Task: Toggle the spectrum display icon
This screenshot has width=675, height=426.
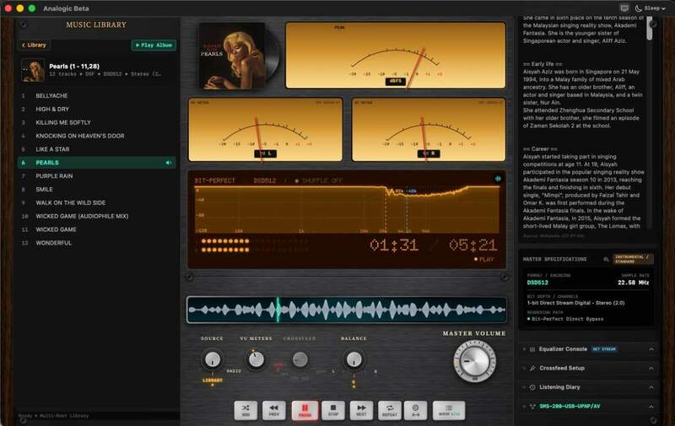Action: [498, 179]
